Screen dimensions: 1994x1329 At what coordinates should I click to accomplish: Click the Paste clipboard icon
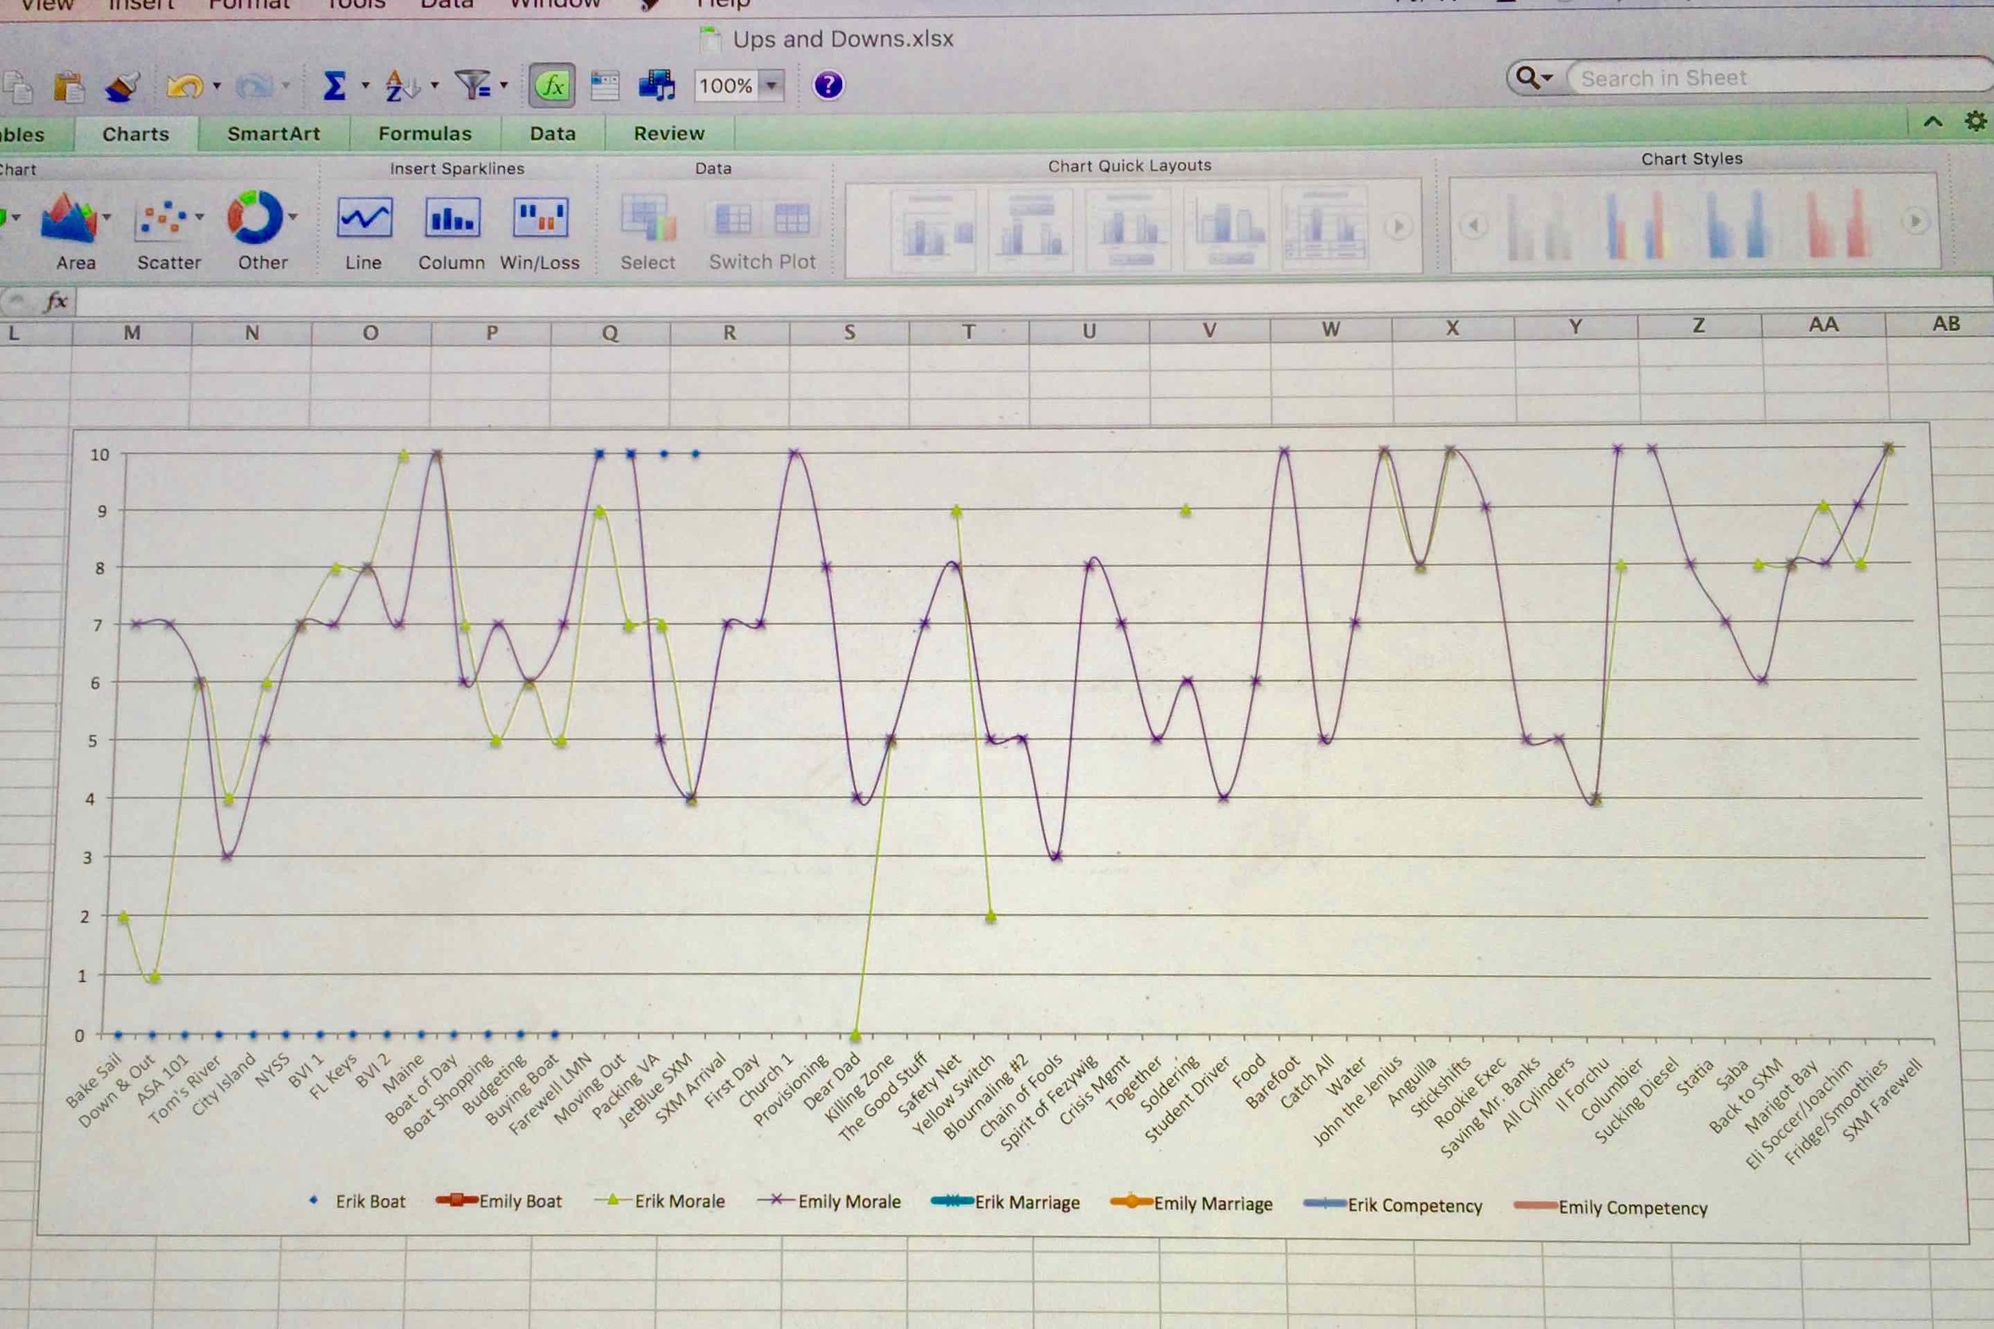point(69,86)
